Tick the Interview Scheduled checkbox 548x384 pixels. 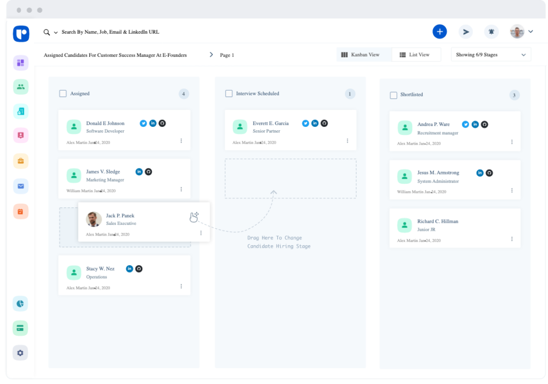229,94
